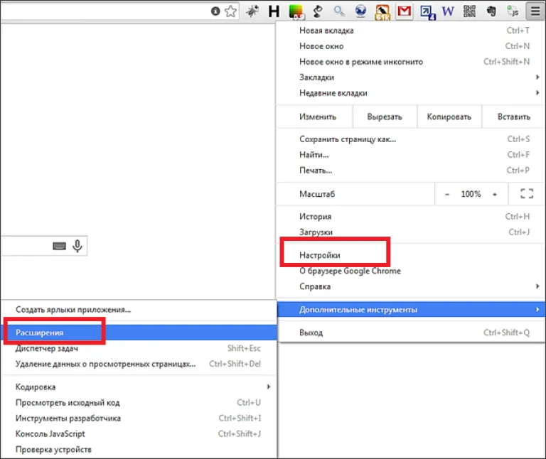
Task: Click the 100% zoom level value
Action: click(471, 194)
